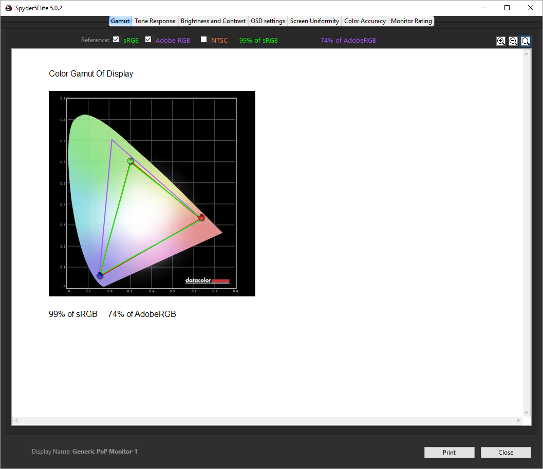Image resolution: width=543 pixels, height=469 pixels.
Task: Click the Adobe RGB label text
Action: (173, 40)
